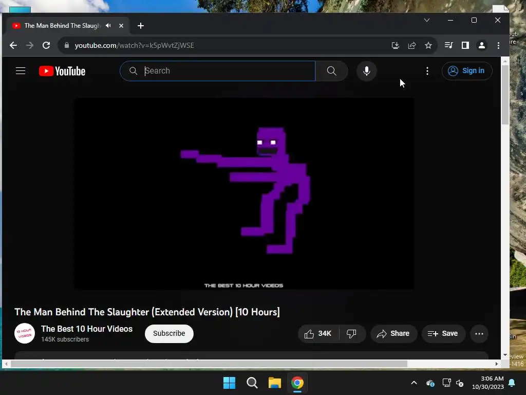526x395 pixels.
Task: Save the video to a playlist
Action: click(443, 333)
